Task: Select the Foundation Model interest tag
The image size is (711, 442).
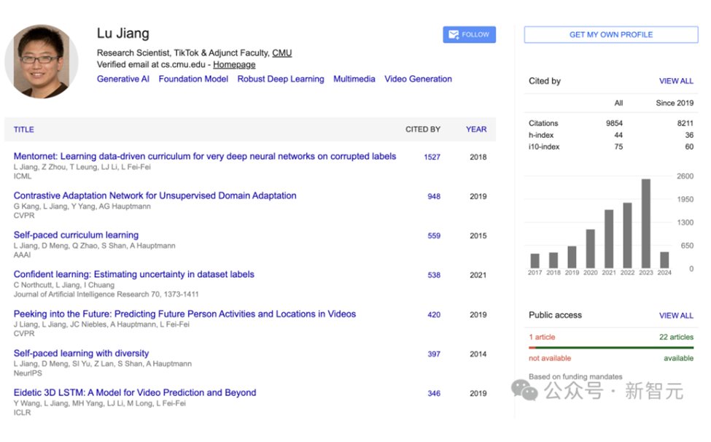Action: [193, 79]
